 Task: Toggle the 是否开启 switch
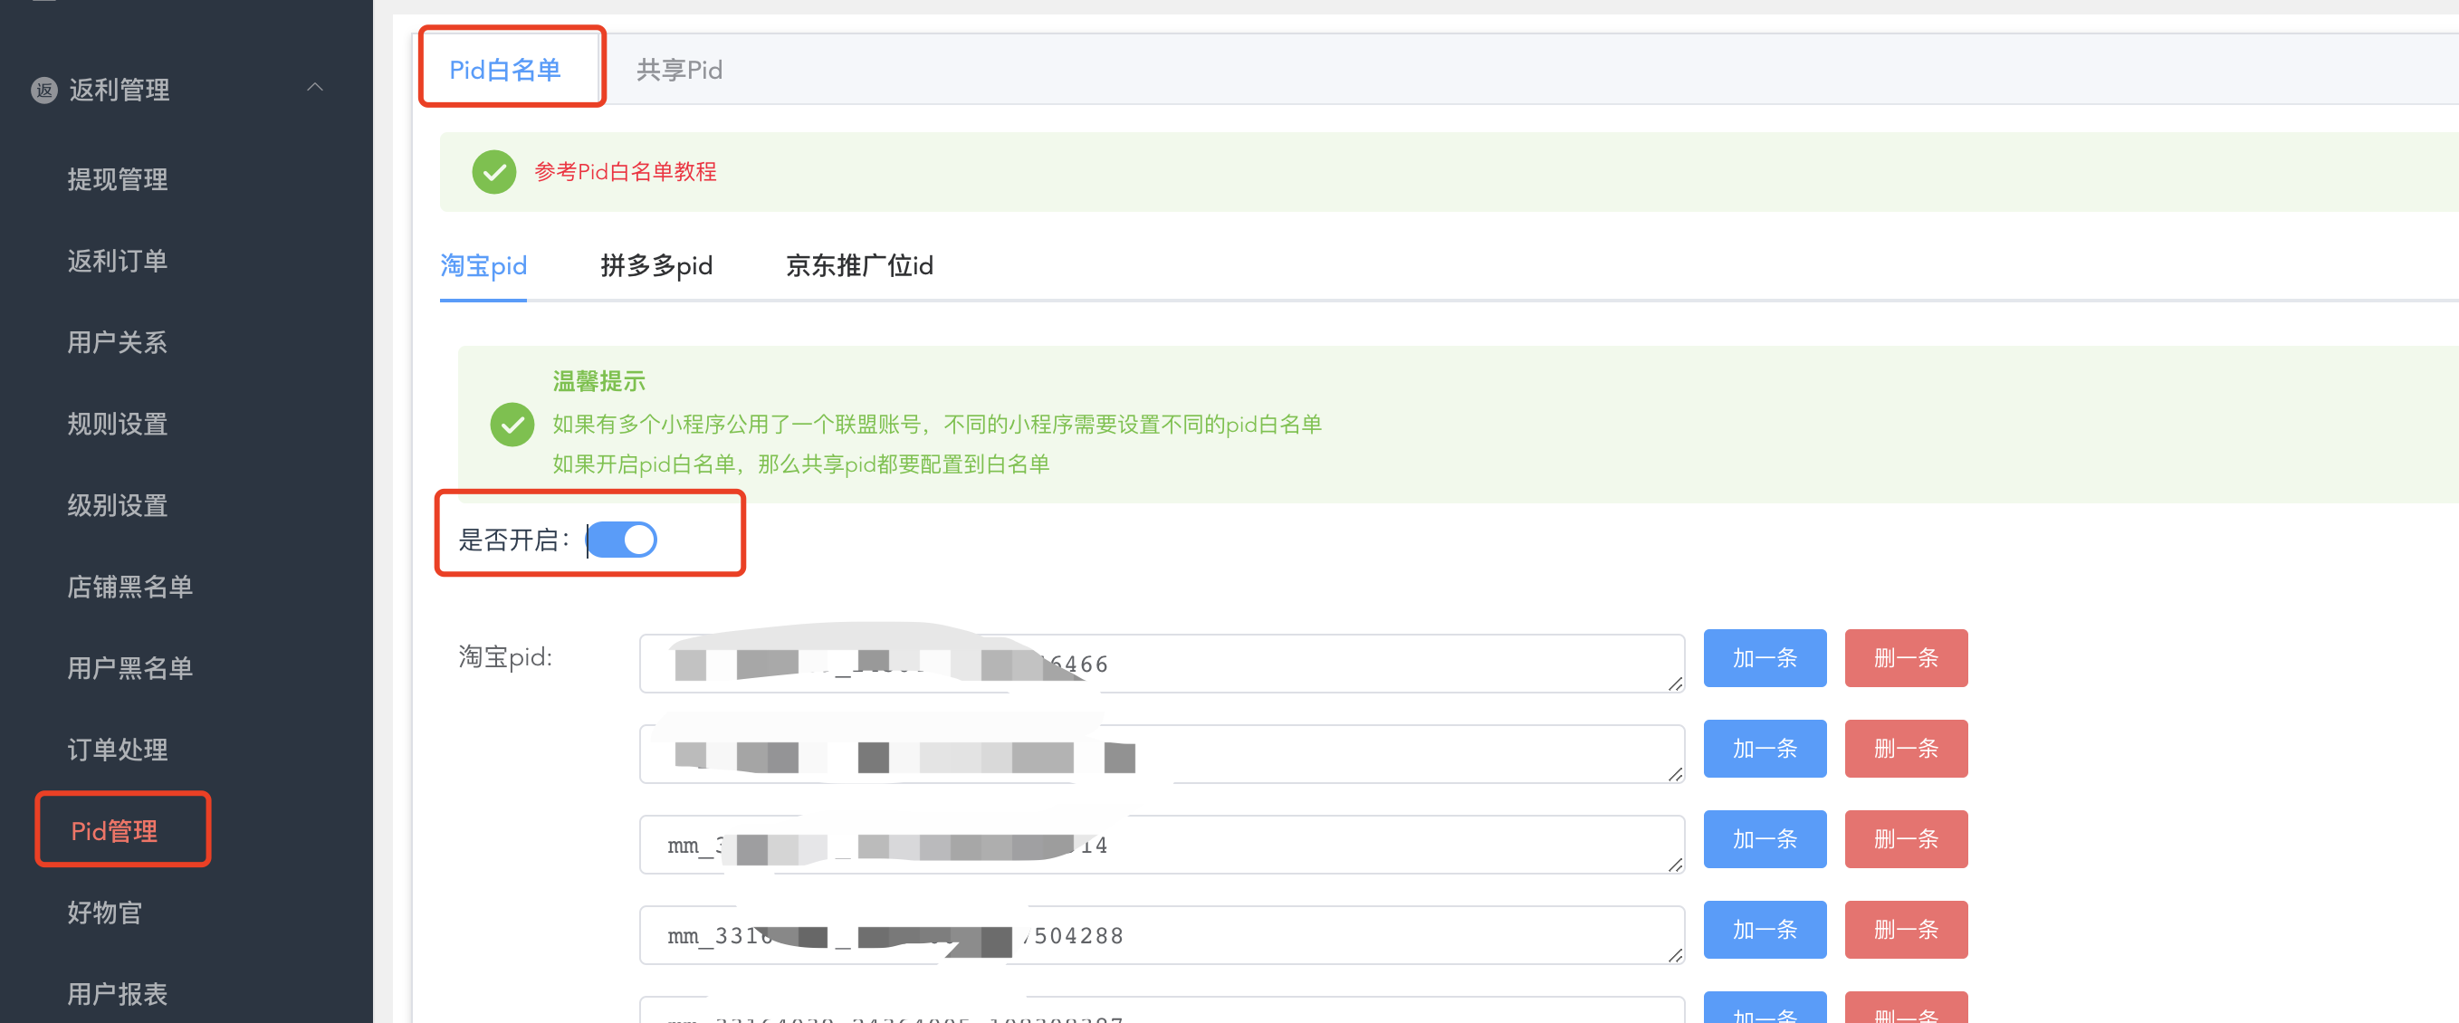pyautogui.click(x=622, y=540)
